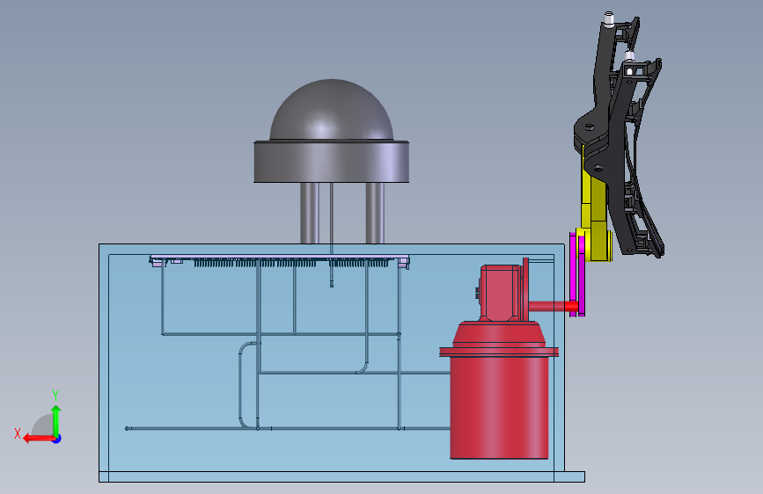Select the left support leg under the dome
The image size is (763, 494).
click(x=310, y=213)
